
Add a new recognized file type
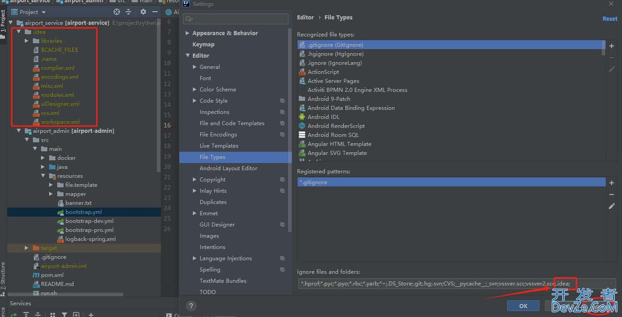coord(612,46)
